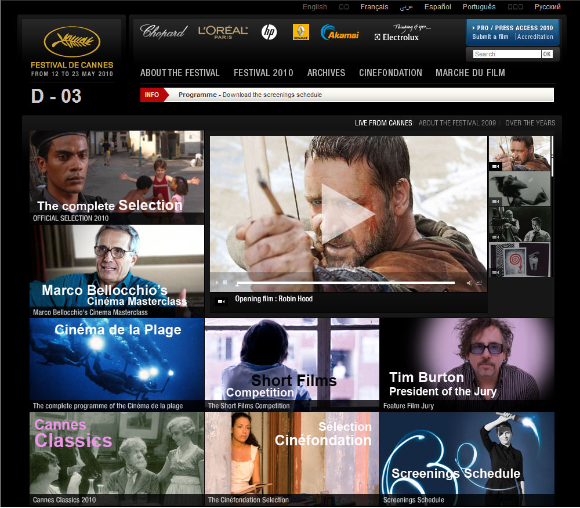
Task: Click the Submit a film link
Action: pos(490,37)
